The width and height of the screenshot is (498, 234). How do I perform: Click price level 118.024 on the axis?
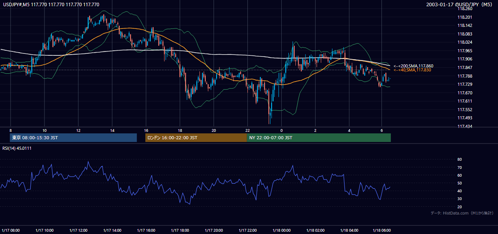coord(464,43)
